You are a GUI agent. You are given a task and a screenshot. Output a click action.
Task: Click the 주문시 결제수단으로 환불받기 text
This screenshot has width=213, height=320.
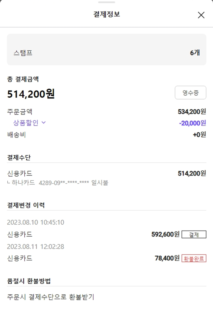[x=51, y=297]
